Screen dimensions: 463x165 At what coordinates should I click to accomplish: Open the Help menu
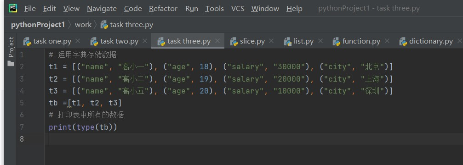tap(294, 9)
